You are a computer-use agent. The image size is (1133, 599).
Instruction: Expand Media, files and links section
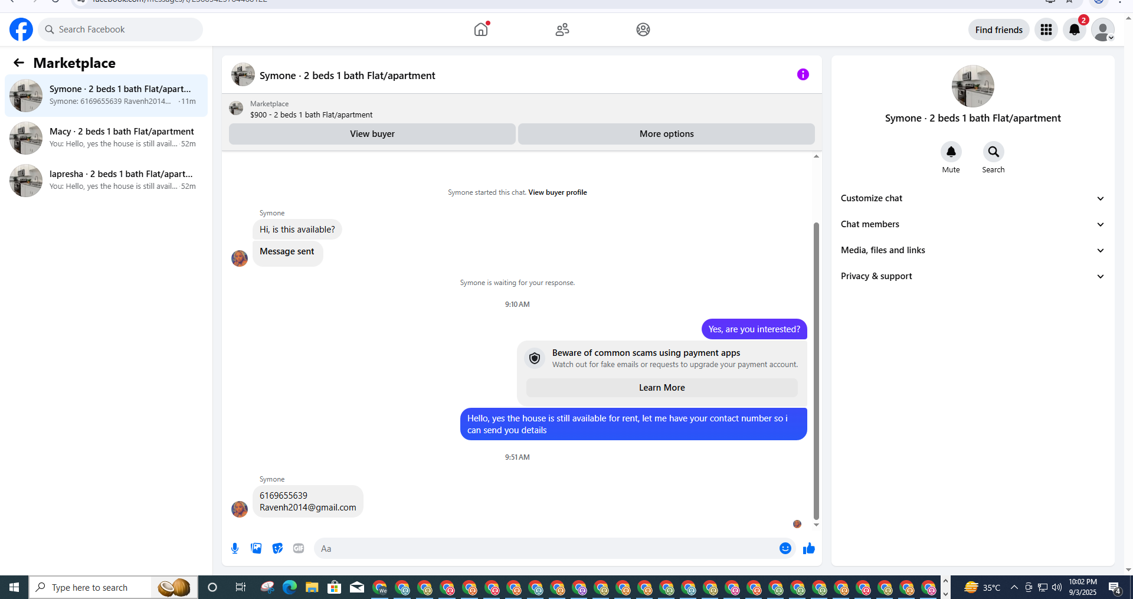coord(972,250)
